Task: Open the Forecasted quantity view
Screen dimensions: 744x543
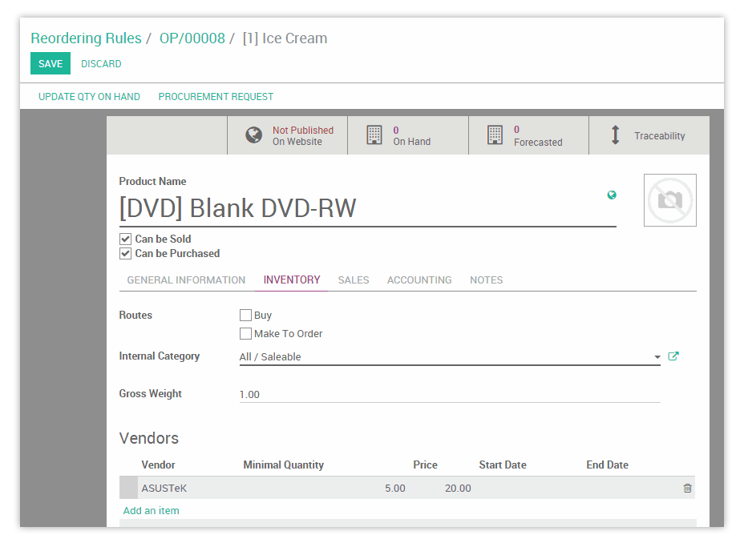Action: tap(529, 135)
